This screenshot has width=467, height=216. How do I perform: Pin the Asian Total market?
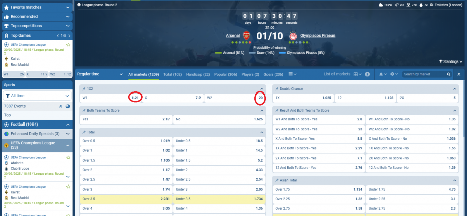(277, 180)
